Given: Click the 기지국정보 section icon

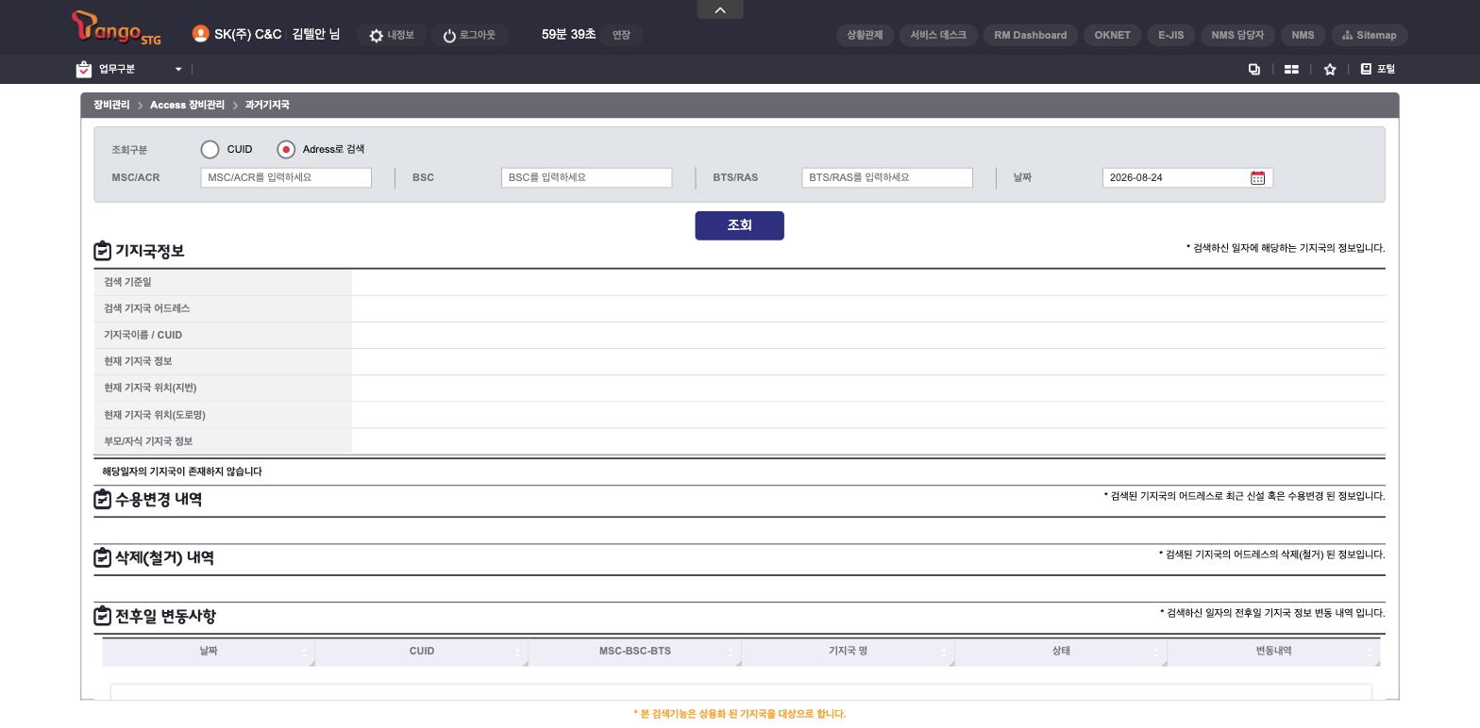Looking at the screenshot, I should coord(102,251).
